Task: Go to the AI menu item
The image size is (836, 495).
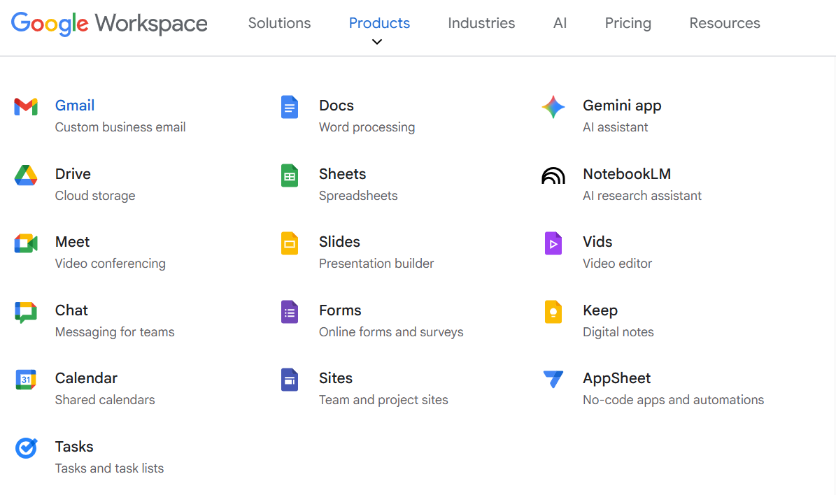Action: coord(560,23)
